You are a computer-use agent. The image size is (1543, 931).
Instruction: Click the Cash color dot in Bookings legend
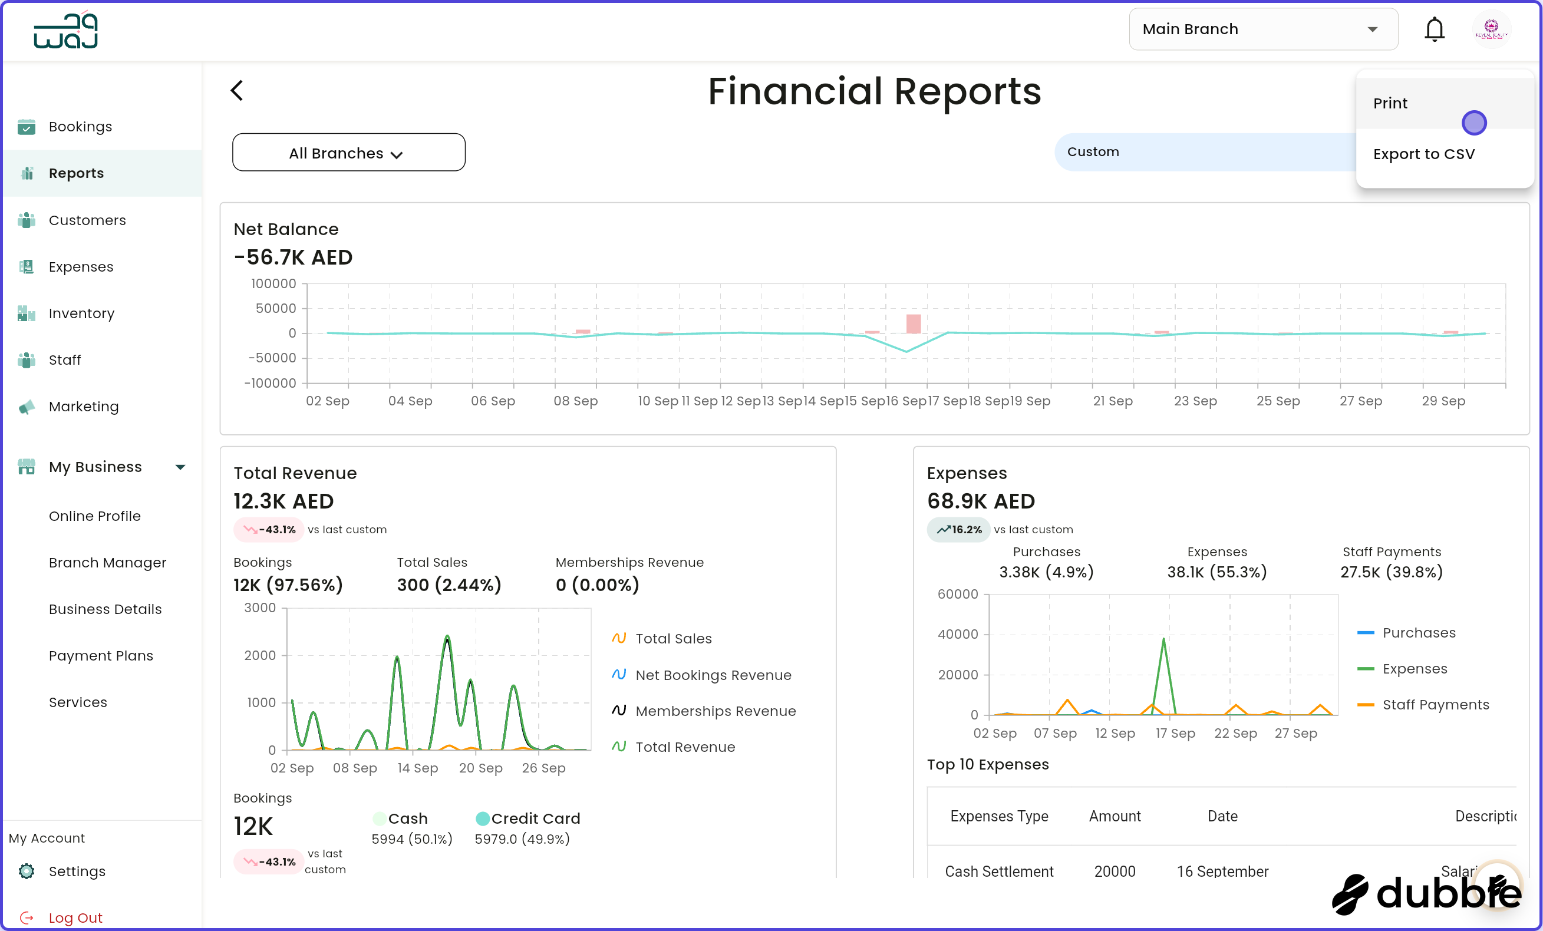[380, 818]
